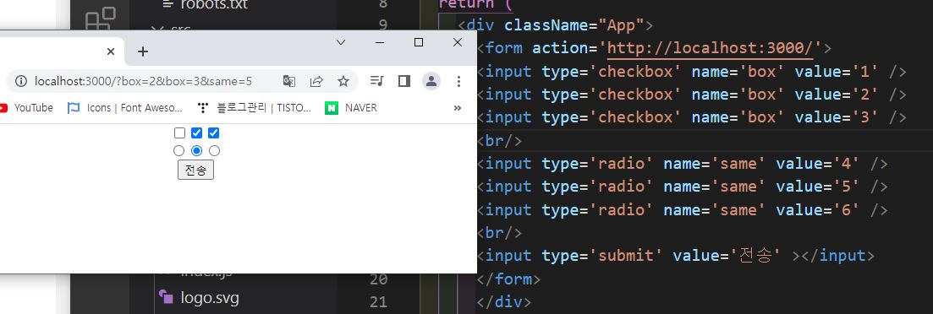The width and height of the screenshot is (933, 314).
Task: Open the VS Code Extensions sidebar icon
Action: click(101, 19)
